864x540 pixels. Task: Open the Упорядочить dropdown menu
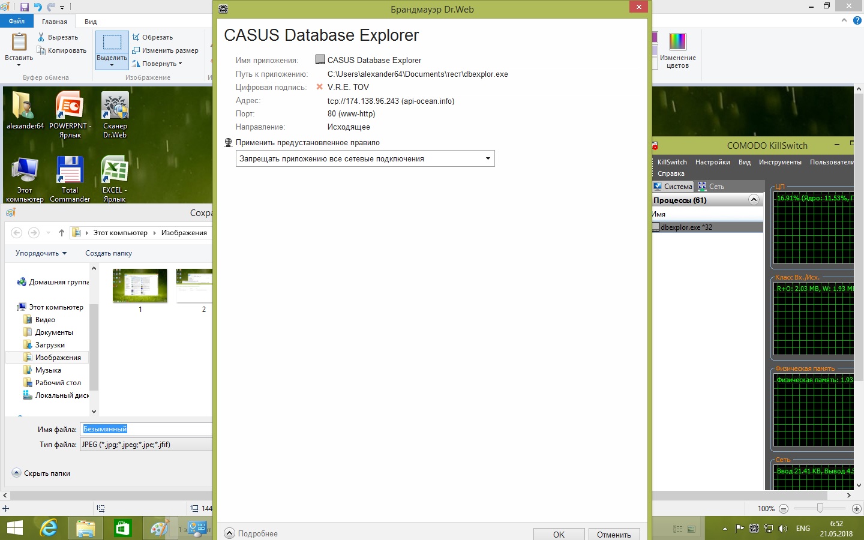tap(41, 253)
